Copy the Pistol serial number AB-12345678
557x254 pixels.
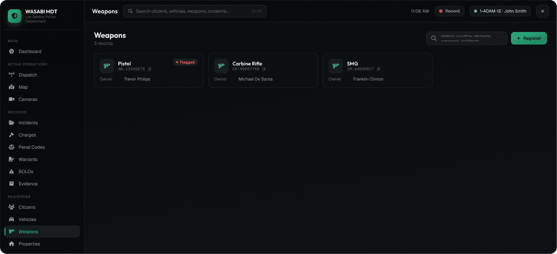coord(149,69)
